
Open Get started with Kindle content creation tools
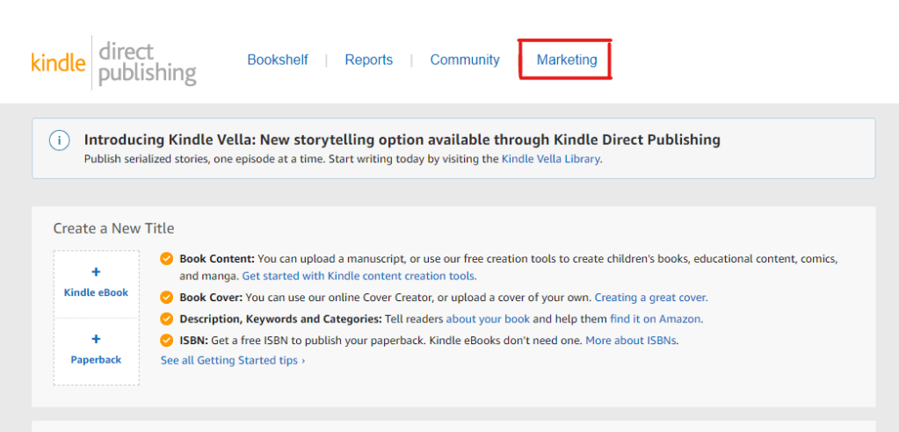[359, 276]
